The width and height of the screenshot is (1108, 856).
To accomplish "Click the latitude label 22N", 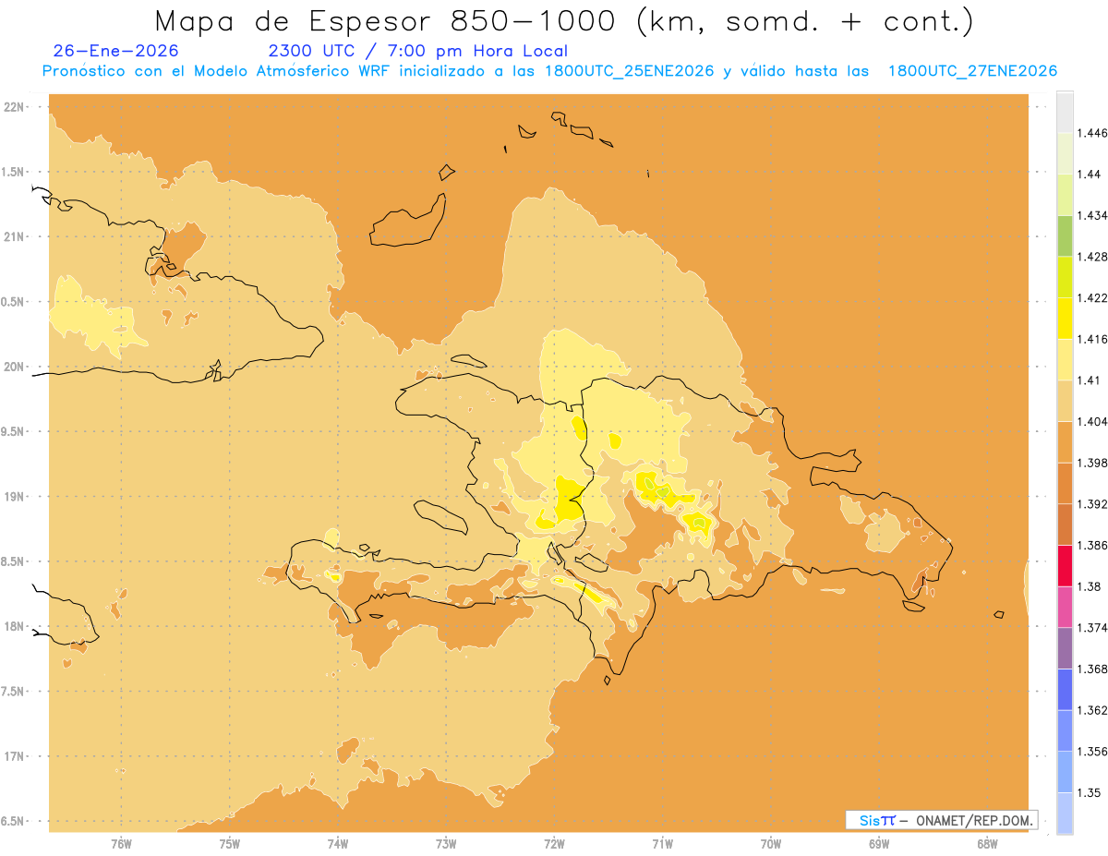I will point(13,106).
